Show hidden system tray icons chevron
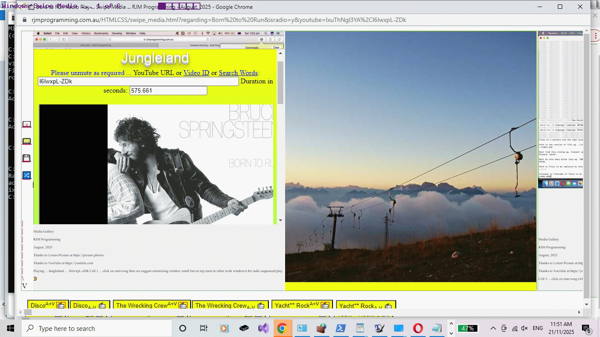 tap(493, 328)
